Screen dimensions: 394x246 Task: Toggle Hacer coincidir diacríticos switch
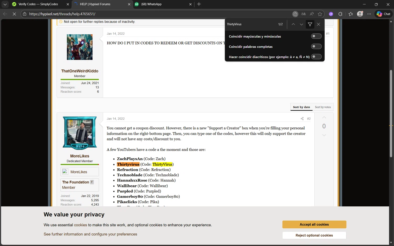(x=316, y=57)
